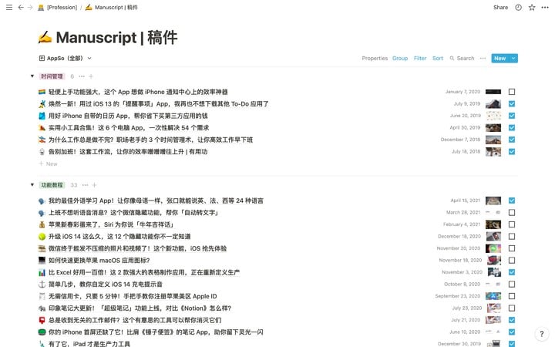
Task: Open the Filter menu
Action: click(420, 59)
